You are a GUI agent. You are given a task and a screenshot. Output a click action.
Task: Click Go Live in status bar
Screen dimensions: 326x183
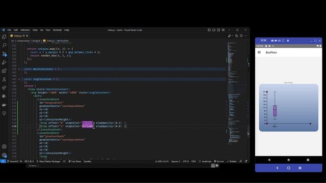(219, 161)
